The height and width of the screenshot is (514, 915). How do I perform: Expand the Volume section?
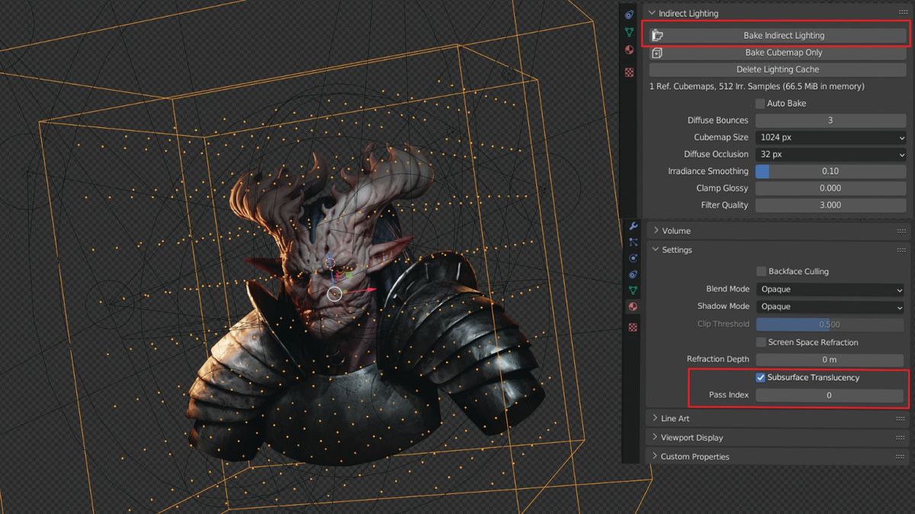pos(671,230)
